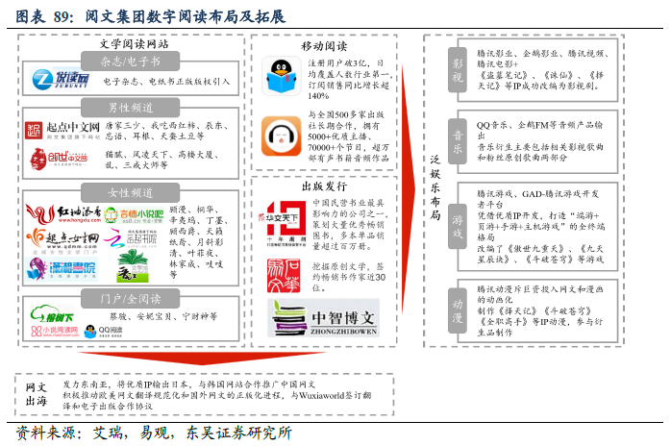This screenshot has height=446, width=671.
Task: Open the 中智博文 ZHONGZHIBOWEN logo
Action: [x=324, y=318]
